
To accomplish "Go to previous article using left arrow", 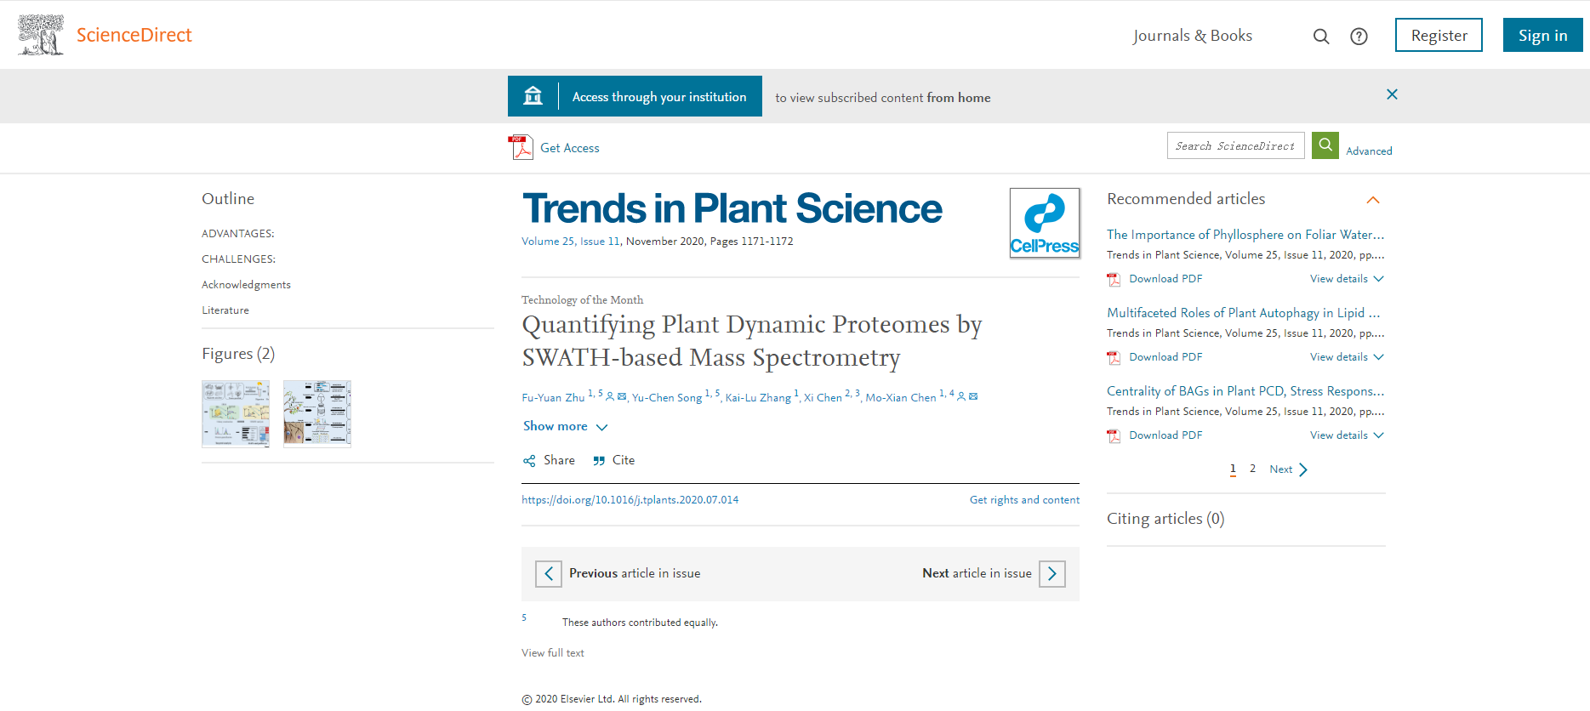I will (x=549, y=574).
